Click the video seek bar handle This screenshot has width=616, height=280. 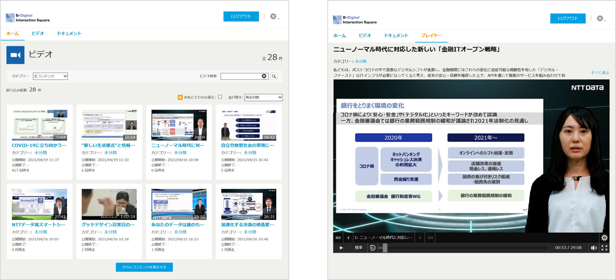[385, 248]
